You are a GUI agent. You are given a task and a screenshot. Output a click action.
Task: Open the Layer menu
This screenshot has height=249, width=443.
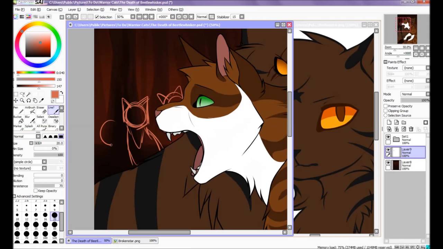click(74, 9)
